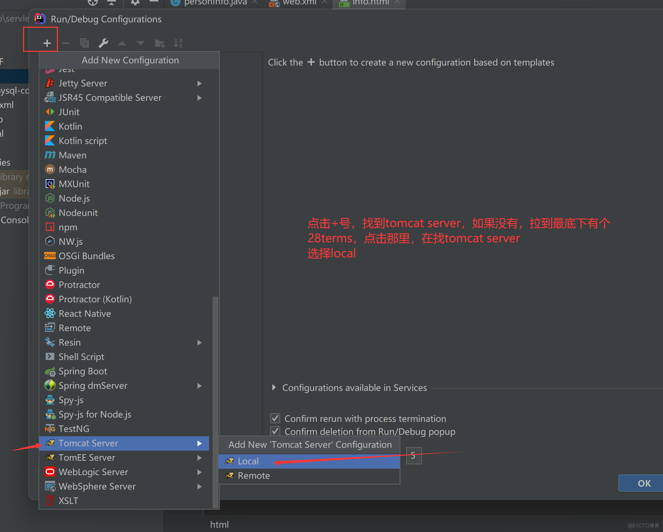
Task: Select the Nodeunit icon entry
Action: point(50,213)
